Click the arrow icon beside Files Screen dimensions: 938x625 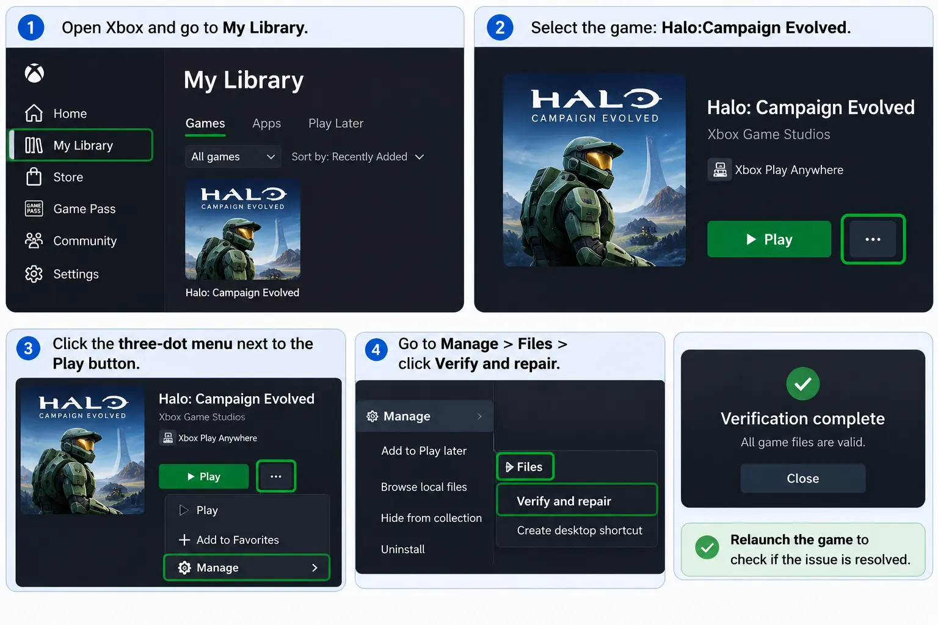point(509,467)
